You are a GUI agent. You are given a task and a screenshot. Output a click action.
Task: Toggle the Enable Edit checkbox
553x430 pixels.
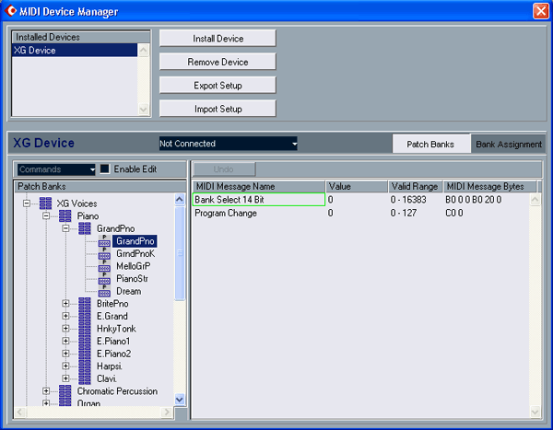(x=105, y=169)
